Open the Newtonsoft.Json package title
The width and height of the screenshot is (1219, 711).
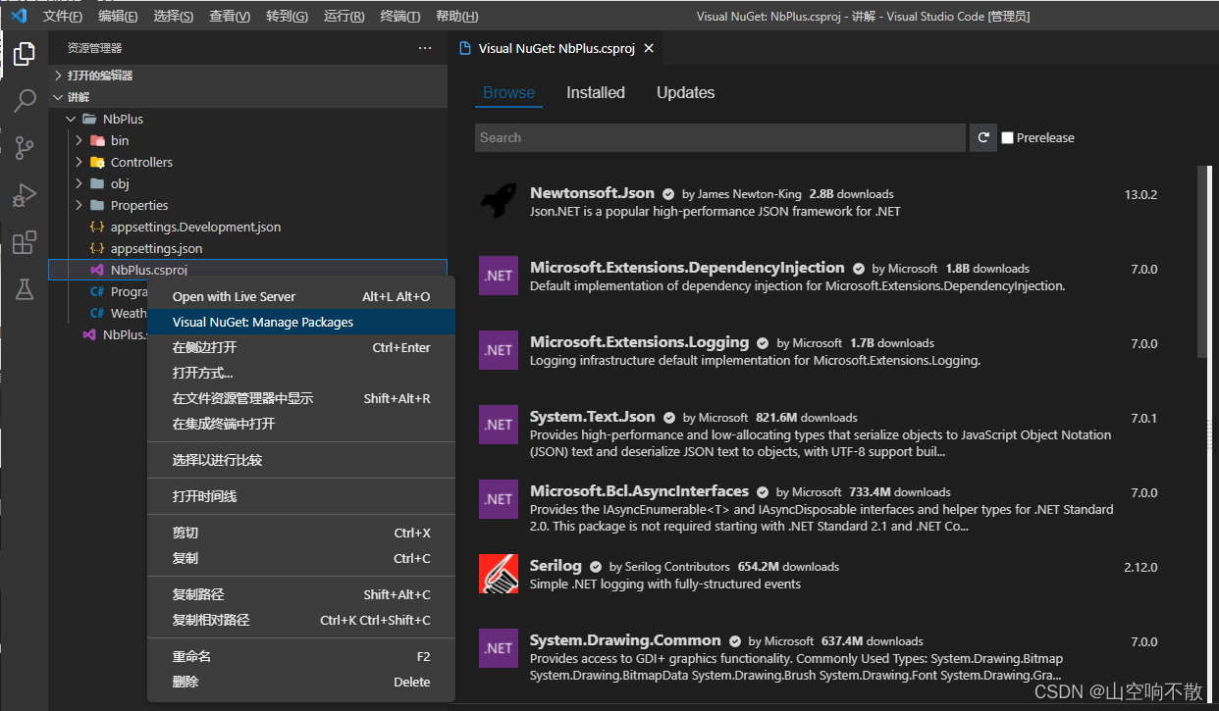pyautogui.click(x=592, y=193)
